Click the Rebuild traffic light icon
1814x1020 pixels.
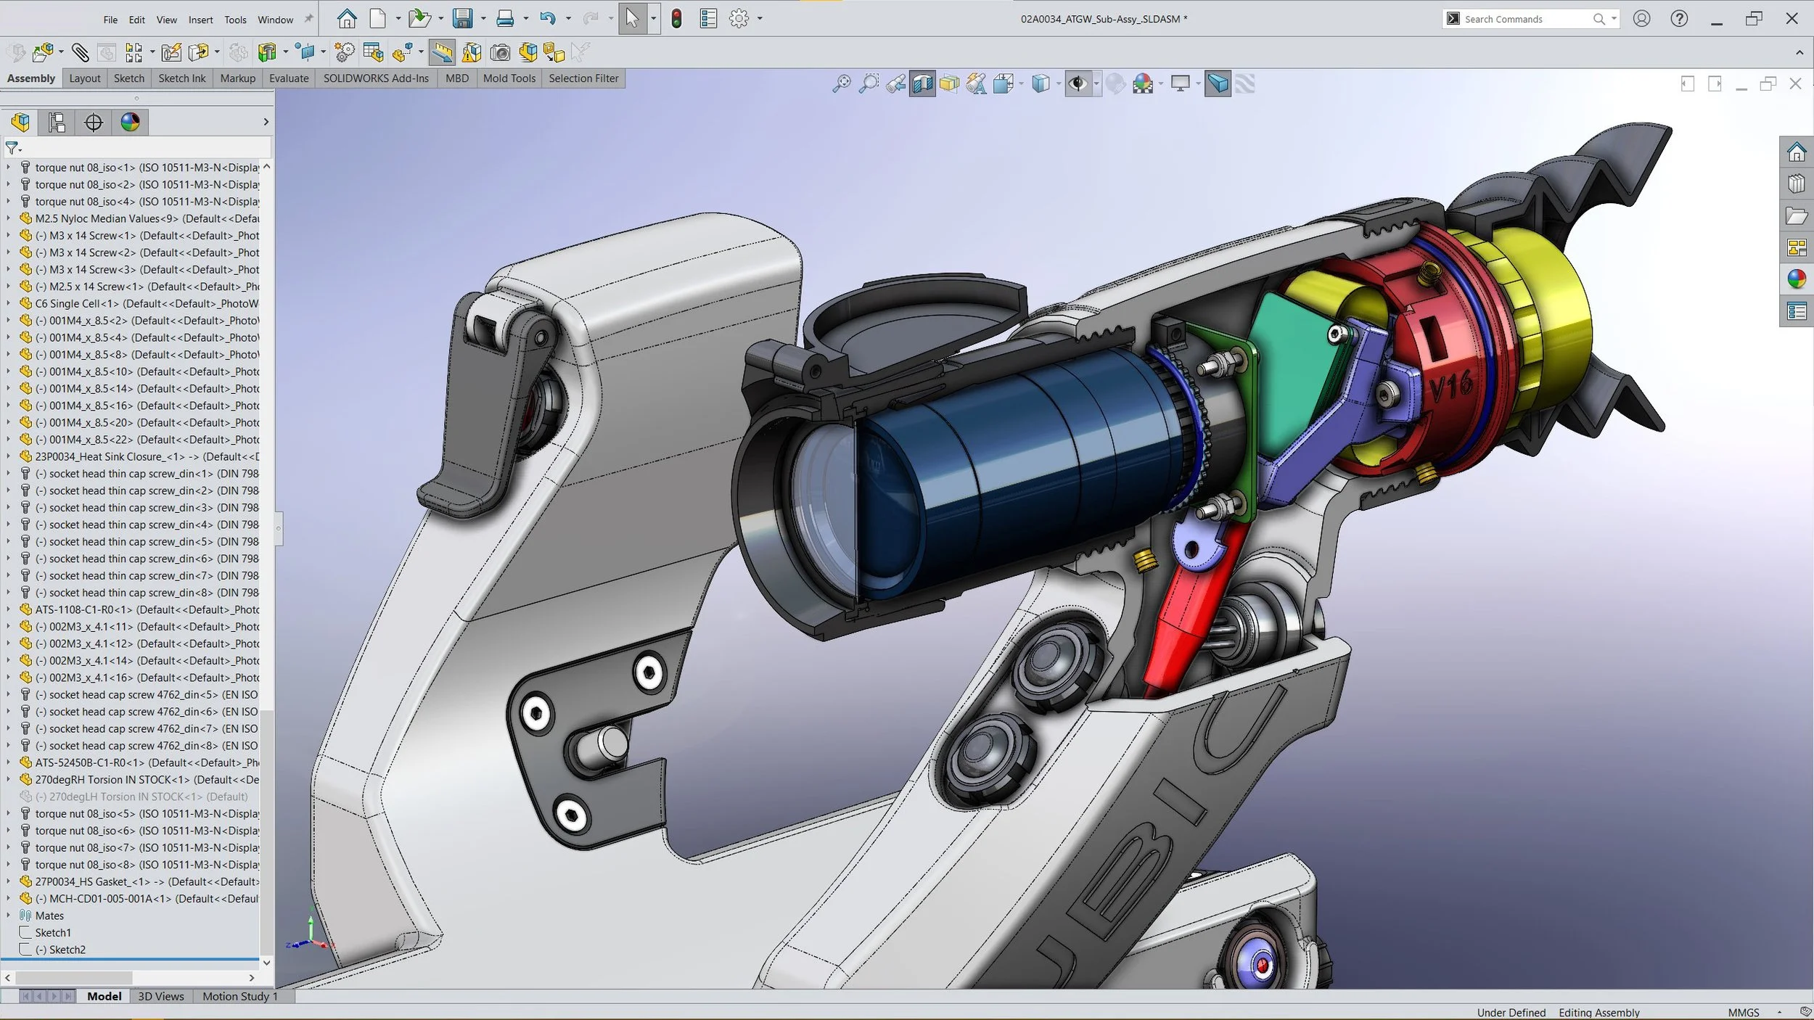pyautogui.click(x=676, y=19)
